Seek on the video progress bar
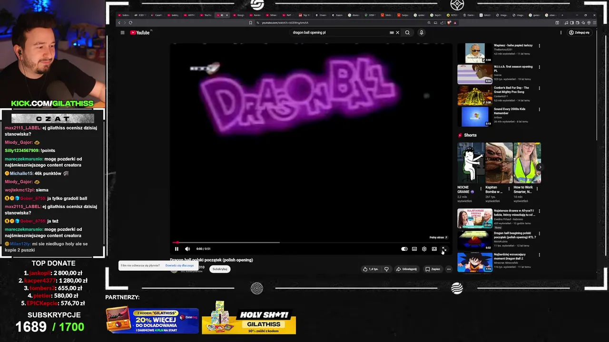 [x=312, y=242]
